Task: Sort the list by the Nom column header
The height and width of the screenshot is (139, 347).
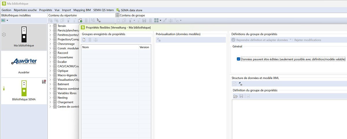Action: point(110,47)
